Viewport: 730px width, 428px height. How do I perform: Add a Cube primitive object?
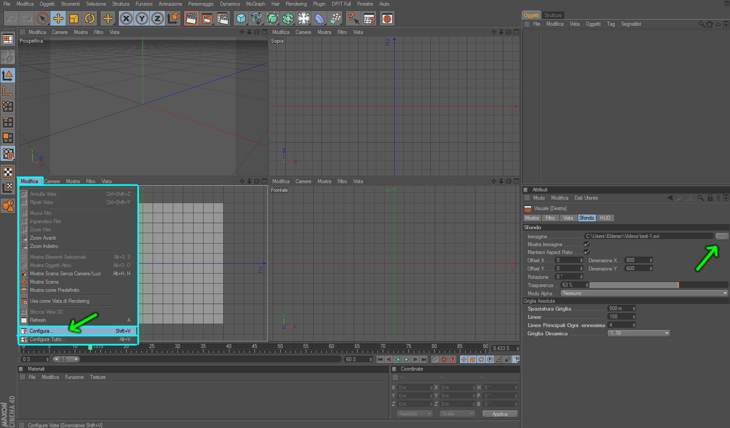click(x=241, y=18)
